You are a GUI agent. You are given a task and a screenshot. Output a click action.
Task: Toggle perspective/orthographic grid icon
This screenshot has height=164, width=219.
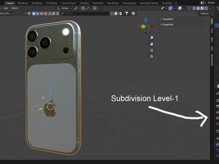[151, 56]
